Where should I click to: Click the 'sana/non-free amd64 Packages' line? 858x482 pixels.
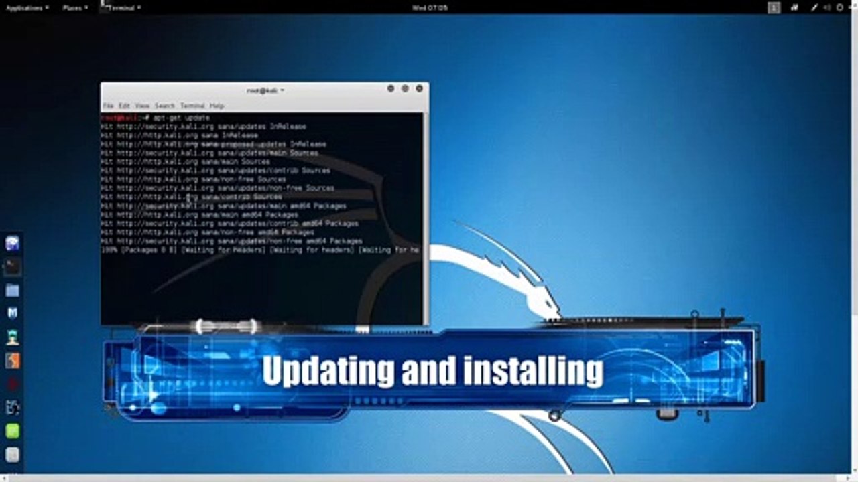208,232
